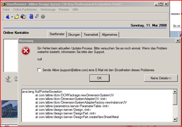This screenshot has height=127, width=182.
Task: Maximize the Alibre Startfenster window
Action: (x=161, y=4)
